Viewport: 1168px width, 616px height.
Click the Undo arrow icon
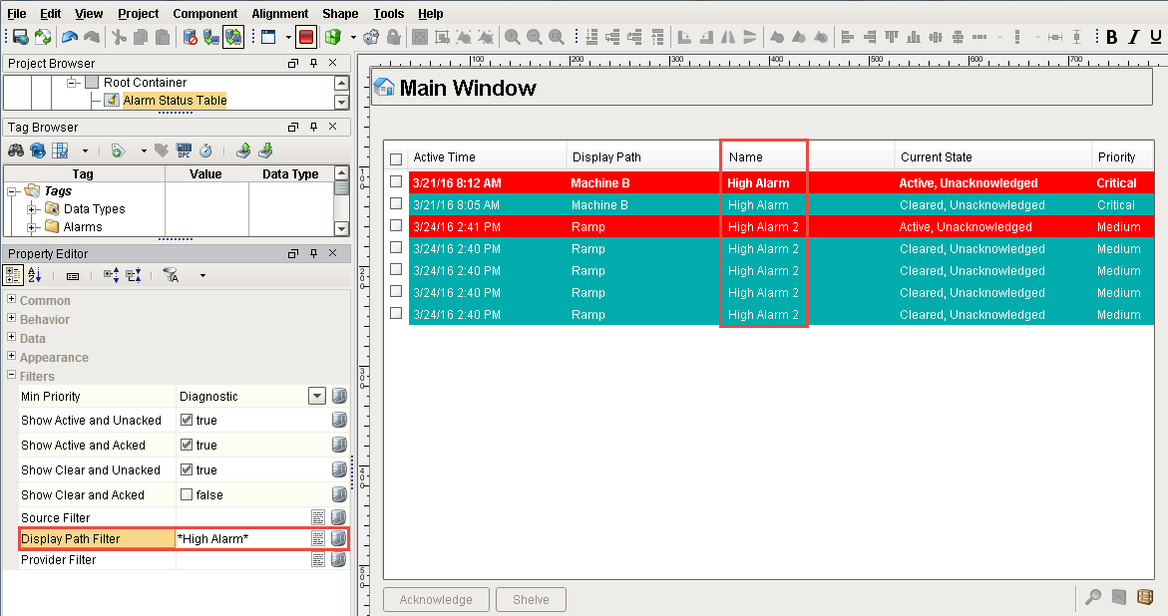[x=69, y=37]
